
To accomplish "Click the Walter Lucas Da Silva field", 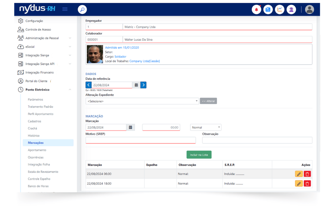I will tap(217, 39).
